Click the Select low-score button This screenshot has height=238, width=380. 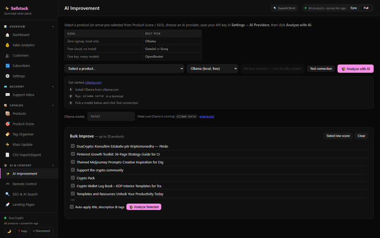click(x=338, y=136)
